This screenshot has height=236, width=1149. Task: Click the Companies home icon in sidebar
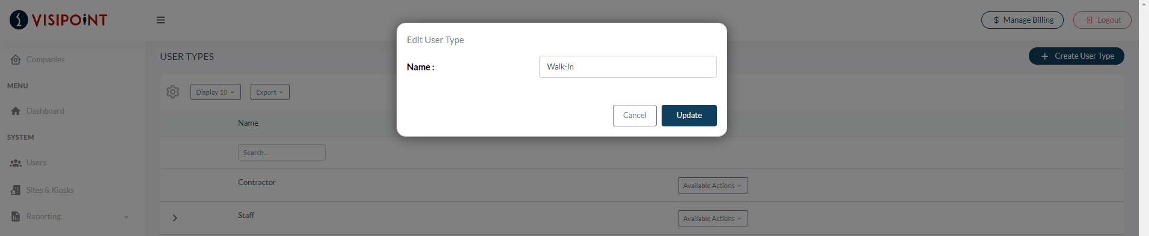[16, 59]
